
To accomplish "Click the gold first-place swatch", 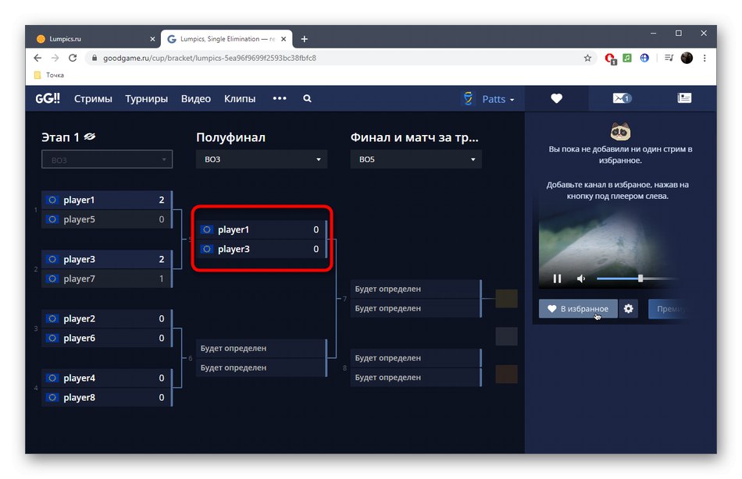I will (x=506, y=298).
